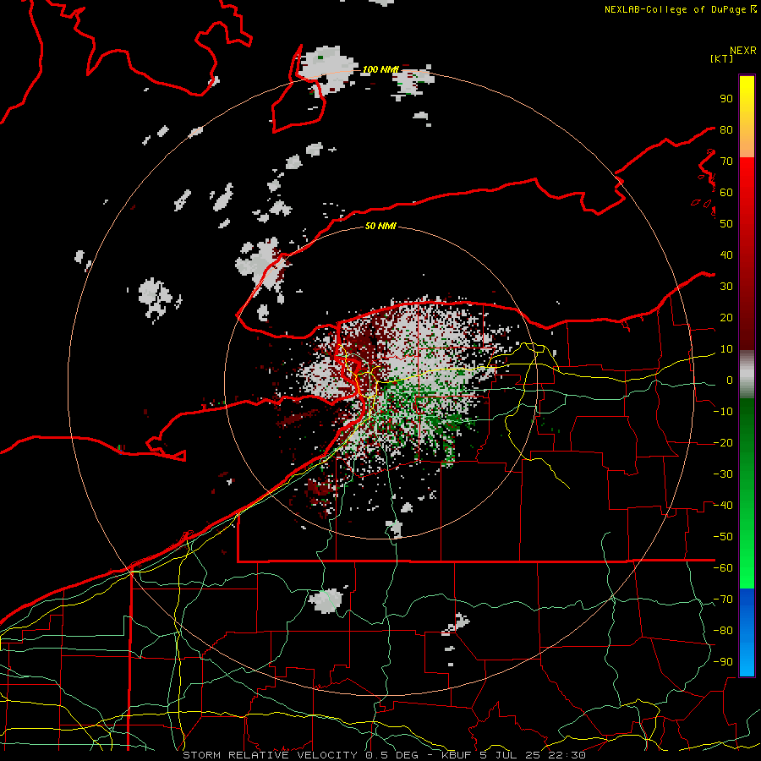This screenshot has height=761, width=761.
Task: Click the positive "30" scale value
Action: coord(726,287)
